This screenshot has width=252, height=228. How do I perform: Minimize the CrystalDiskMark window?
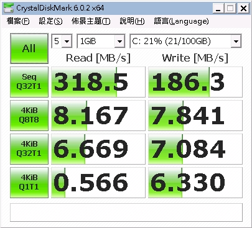coord(218,9)
